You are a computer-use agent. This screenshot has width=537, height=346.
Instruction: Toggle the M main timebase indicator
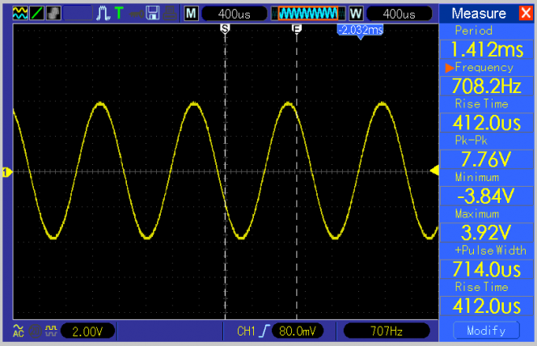(x=190, y=14)
